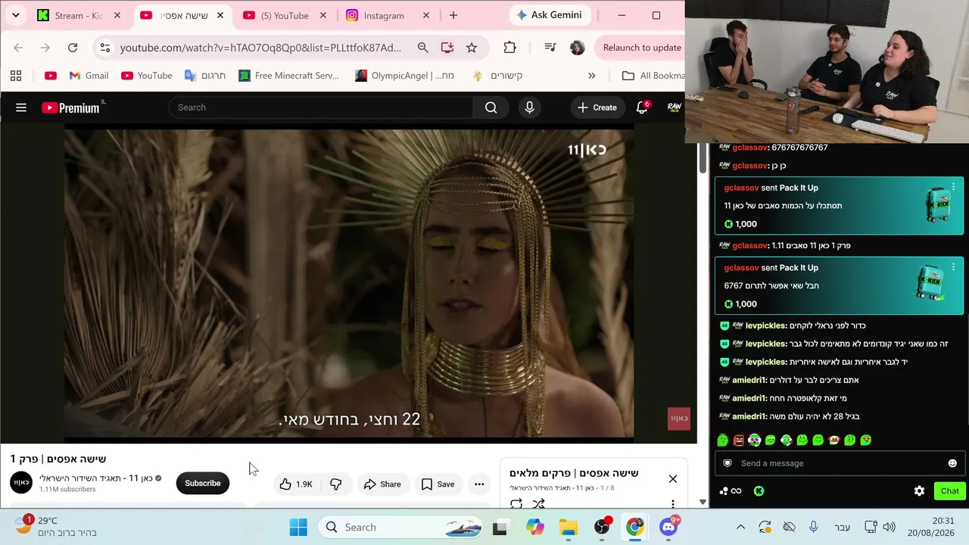Click the YouTube search magnifier button
The height and width of the screenshot is (545, 969).
tap(491, 107)
